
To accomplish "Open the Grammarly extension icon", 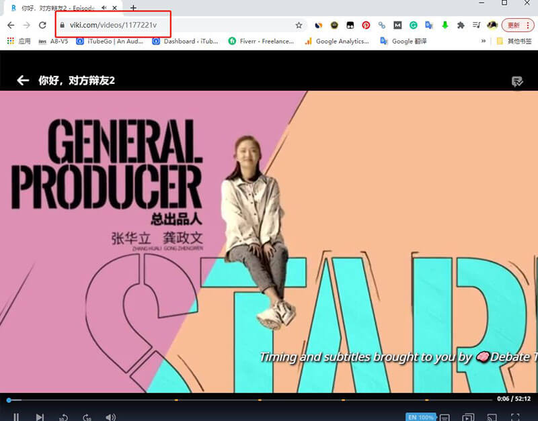I will click(414, 25).
